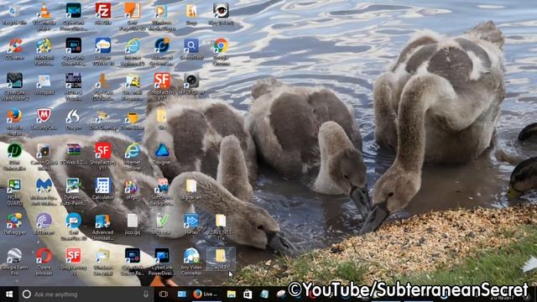Launch Any Video Converter shortcut
This screenshot has height=302, width=537.
pyautogui.click(x=191, y=261)
